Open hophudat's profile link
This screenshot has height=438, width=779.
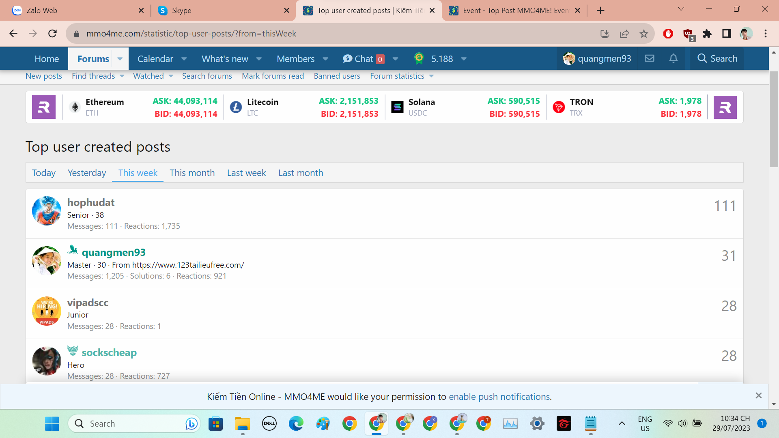[91, 202]
